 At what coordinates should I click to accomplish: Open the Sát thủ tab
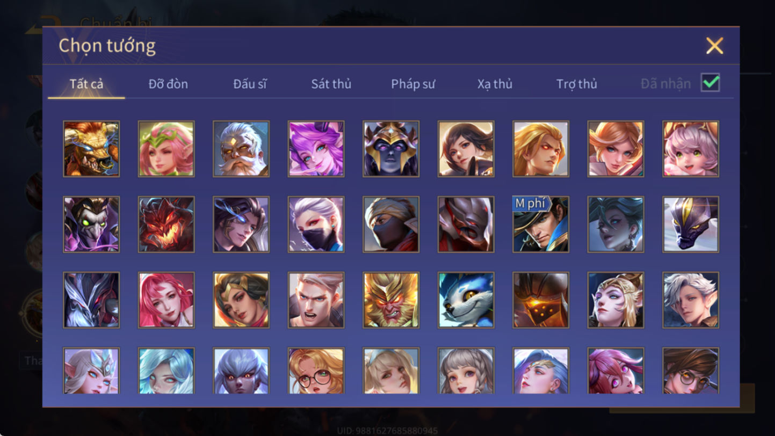(x=331, y=84)
